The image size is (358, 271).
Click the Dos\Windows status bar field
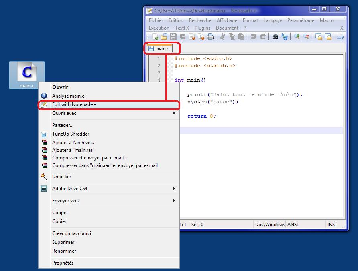pyautogui.click(x=270, y=224)
